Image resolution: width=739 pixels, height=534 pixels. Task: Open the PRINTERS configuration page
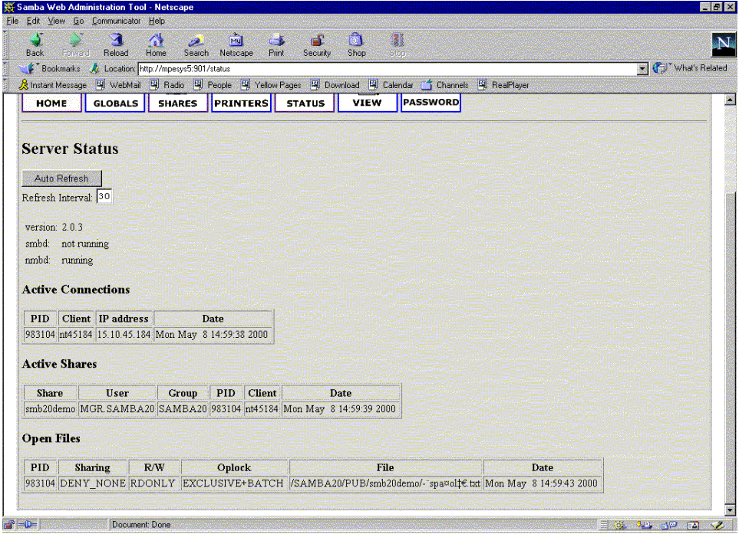241,103
